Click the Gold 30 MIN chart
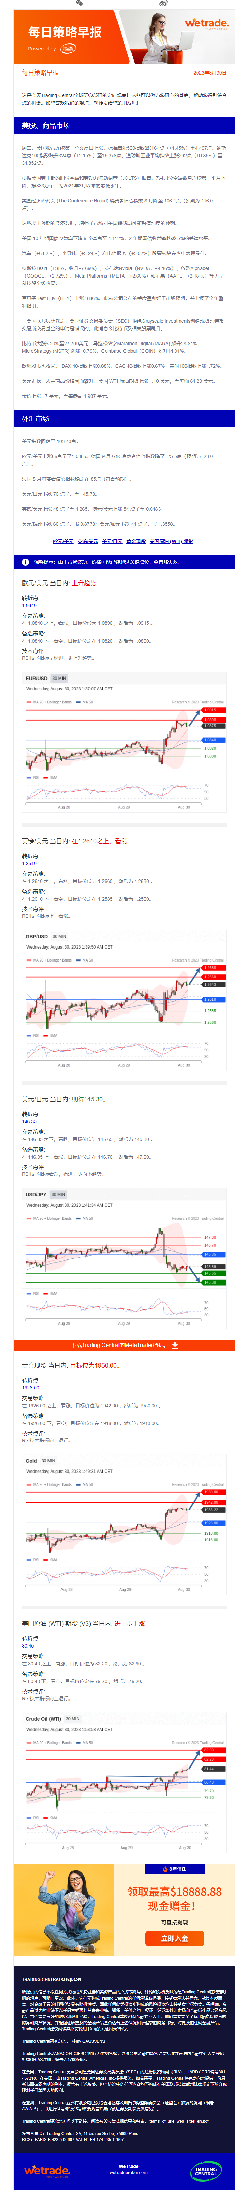Image resolution: width=248 pixels, height=2190 pixels. tap(124, 1524)
